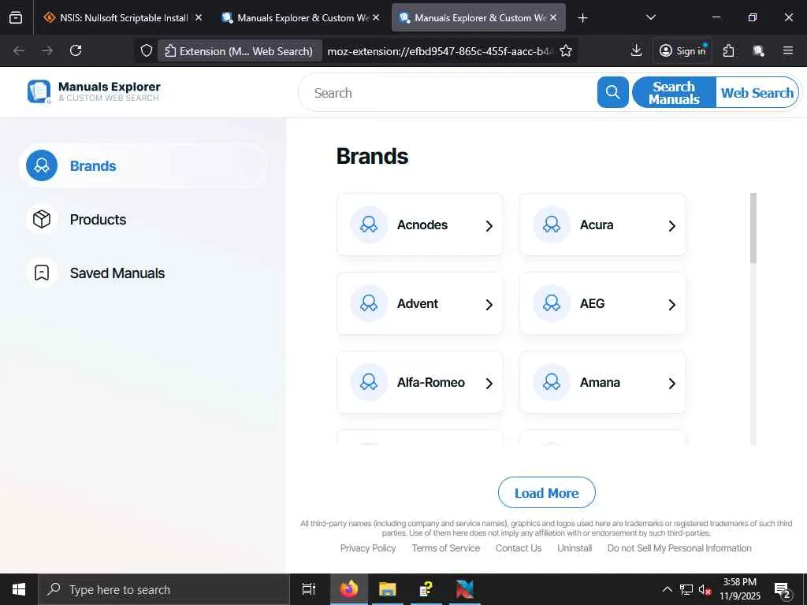Viewport: 807px width, 605px height.
Task: Click the Extension Web Search identity label
Action: tap(240, 51)
